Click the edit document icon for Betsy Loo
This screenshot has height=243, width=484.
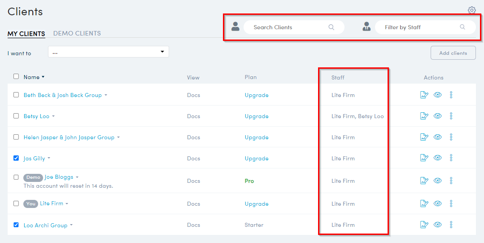coord(424,116)
